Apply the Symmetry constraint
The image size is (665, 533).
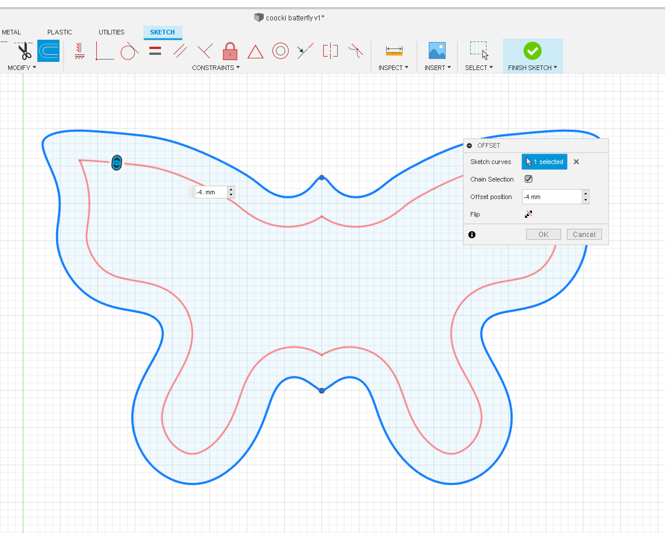click(330, 51)
